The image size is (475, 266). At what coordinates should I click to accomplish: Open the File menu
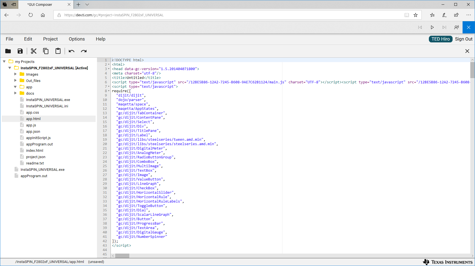pyautogui.click(x=9, y=39)
